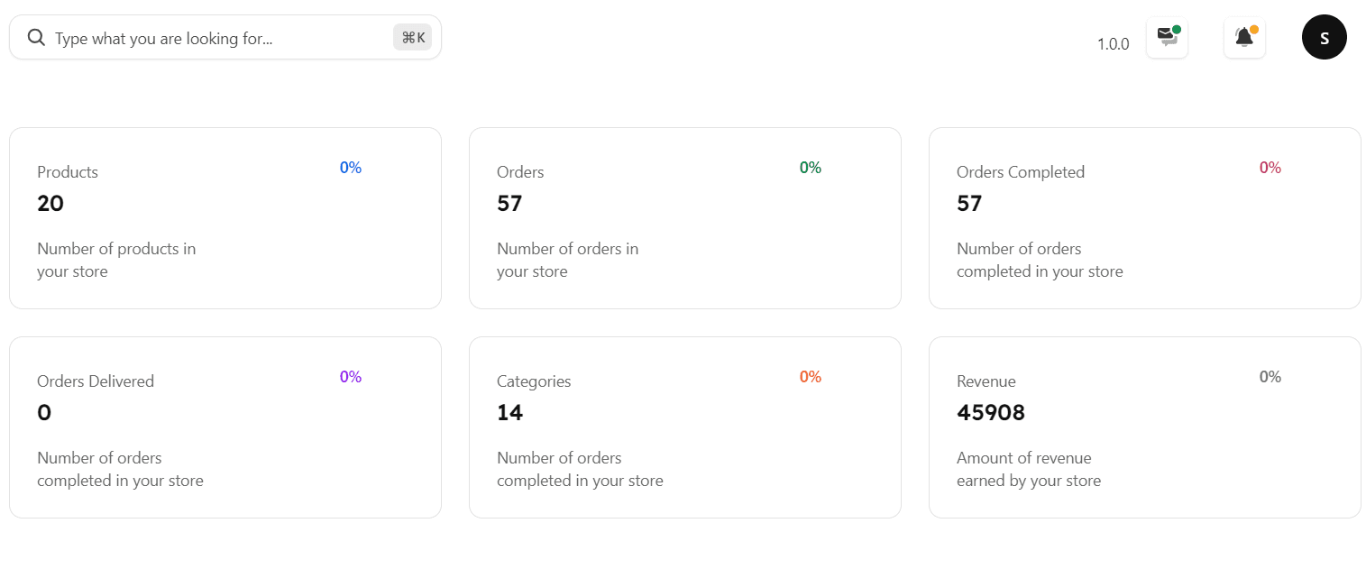Click the magnifying glass search icon

tap(36, 38)
